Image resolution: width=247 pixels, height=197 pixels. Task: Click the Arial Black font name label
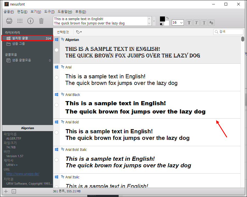pyautogui.click(x=73, y=95)
